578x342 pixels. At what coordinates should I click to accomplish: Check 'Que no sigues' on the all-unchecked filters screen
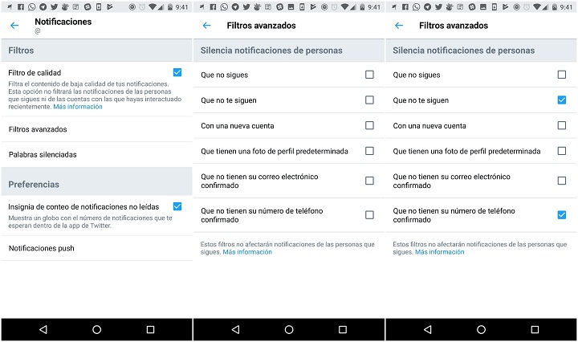[369, 75]
